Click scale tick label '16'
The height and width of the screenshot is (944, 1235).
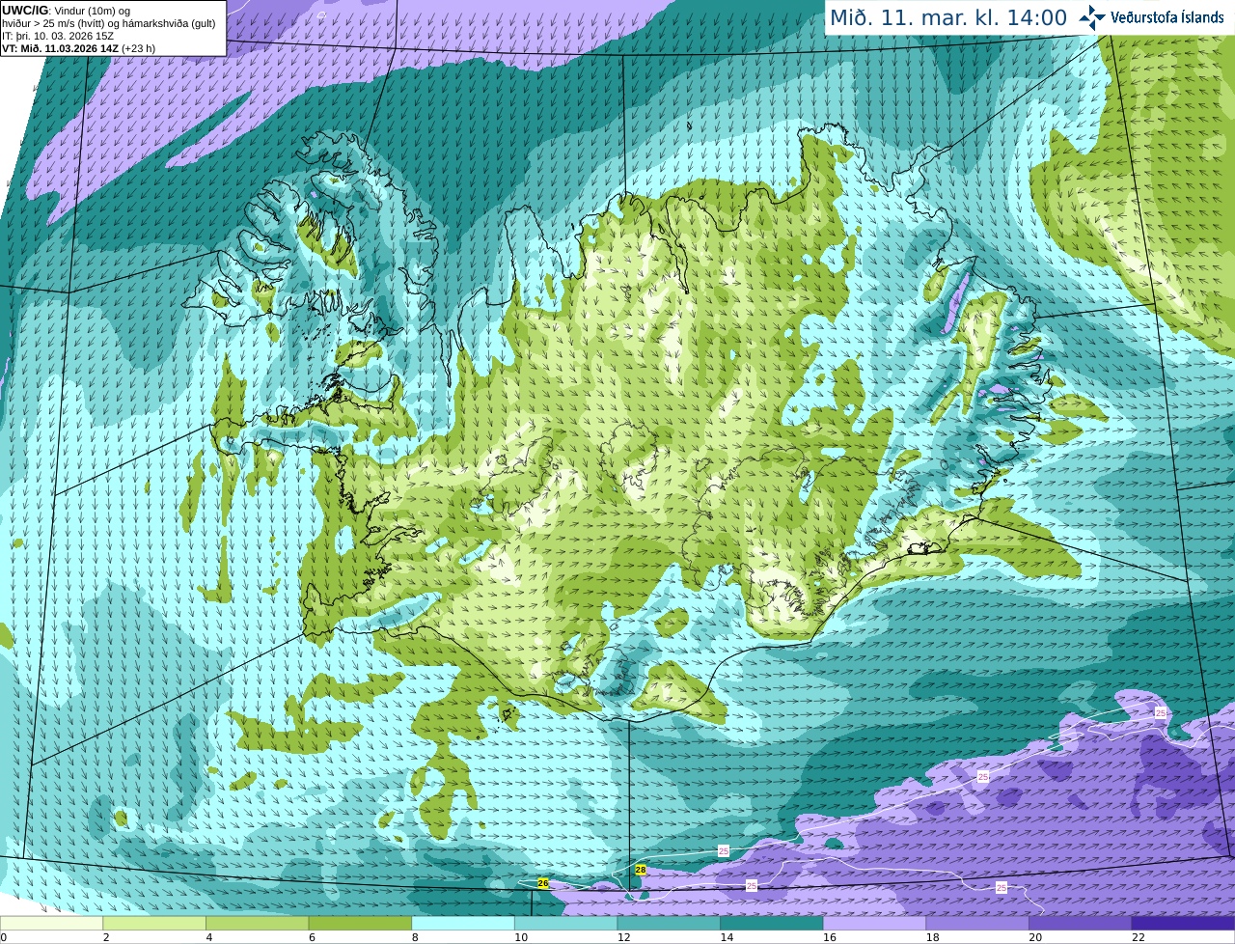(830, 937)
